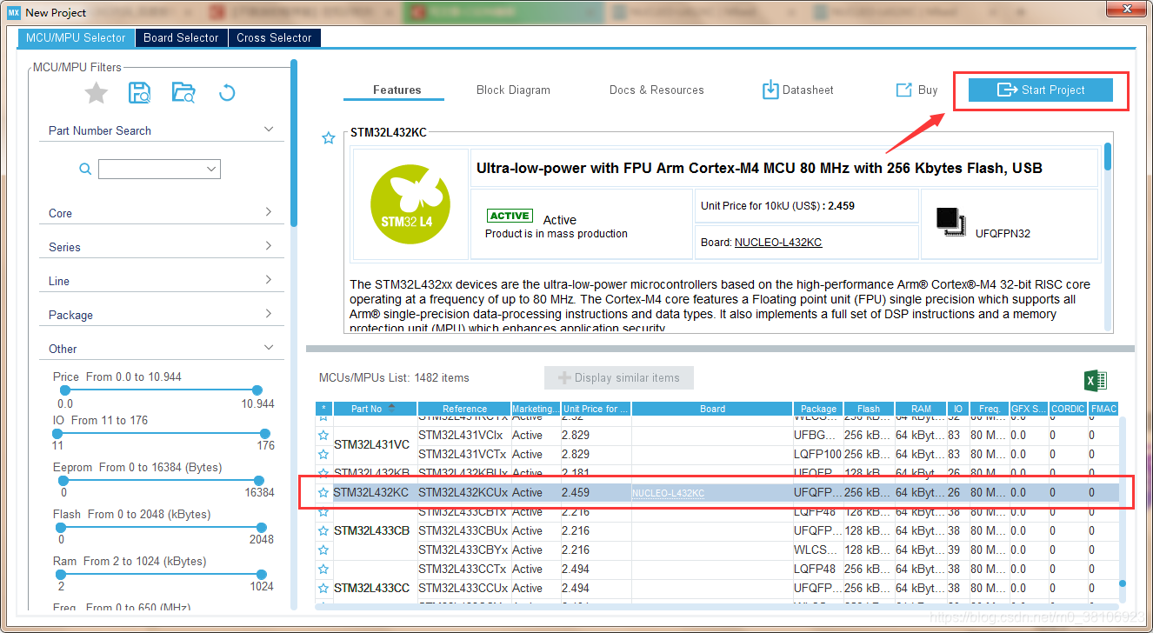Click the UFQFPN32 package chip icon

951,221
